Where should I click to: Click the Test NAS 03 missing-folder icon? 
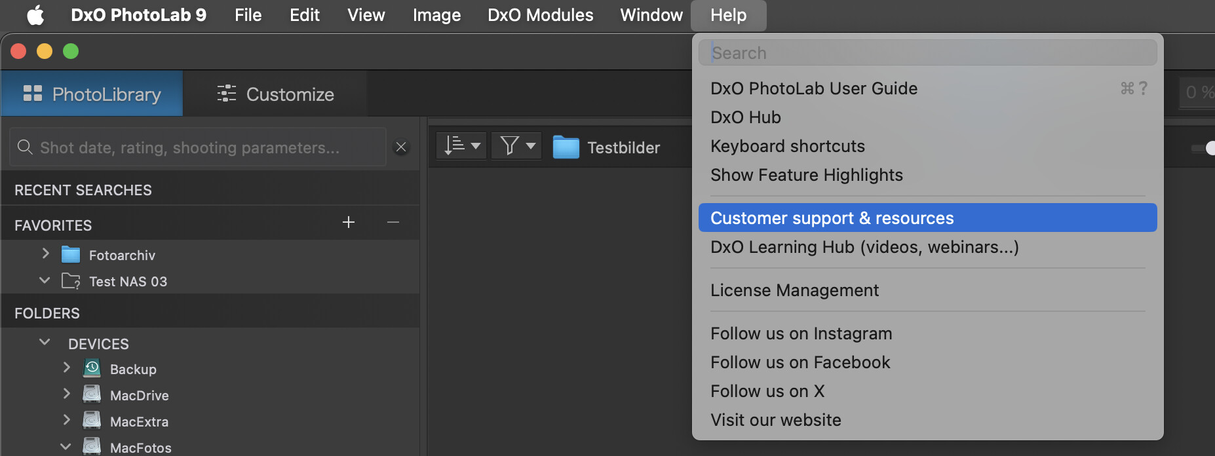[x=71, y=281]
